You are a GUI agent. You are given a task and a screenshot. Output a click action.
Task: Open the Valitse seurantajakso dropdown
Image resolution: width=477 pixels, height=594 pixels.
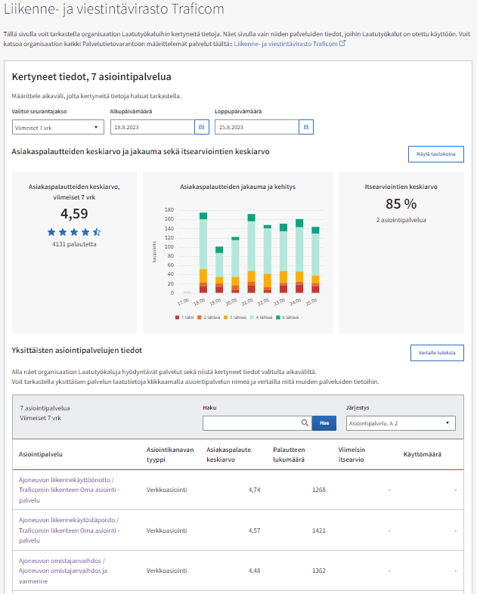click(57, 128)
